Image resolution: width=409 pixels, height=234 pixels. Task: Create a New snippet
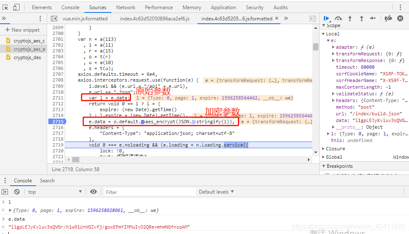point(23,30)
